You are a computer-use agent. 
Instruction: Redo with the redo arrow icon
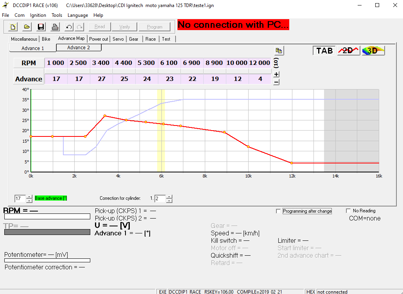[x=80, y=27]
